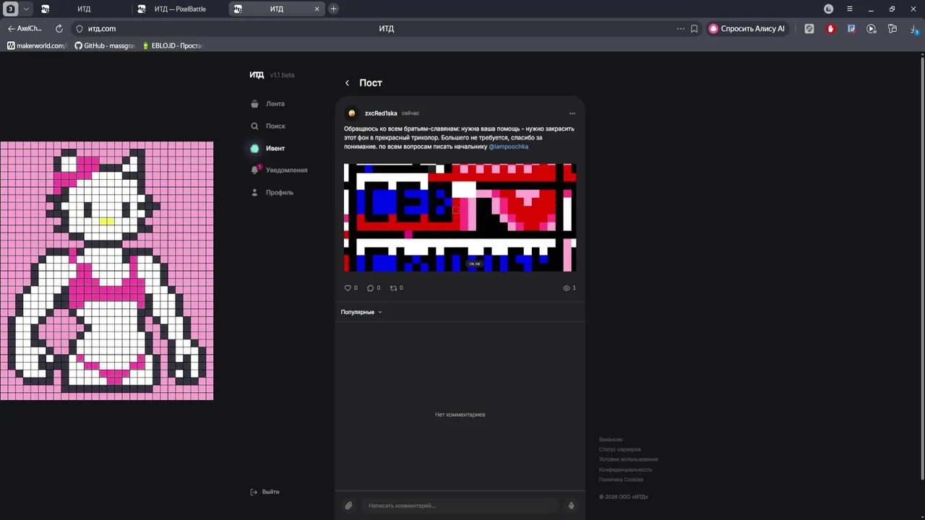Open the Статус серверов footer link
The width and height of the screenshot is (925, 520).
[x=620, y=450]
